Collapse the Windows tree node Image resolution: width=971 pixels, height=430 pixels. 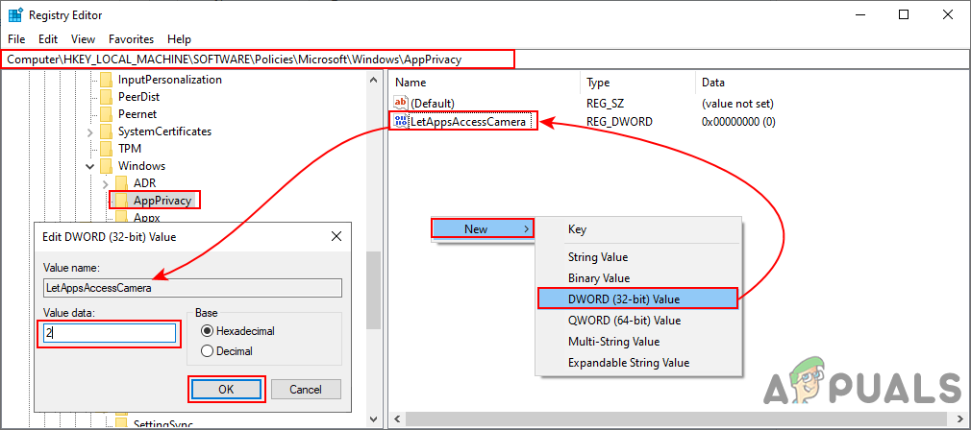89,166
